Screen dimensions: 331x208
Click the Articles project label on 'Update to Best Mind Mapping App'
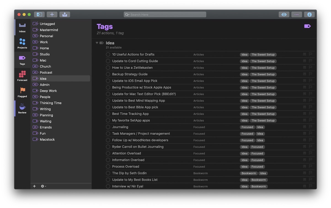[x=199, y=101]
